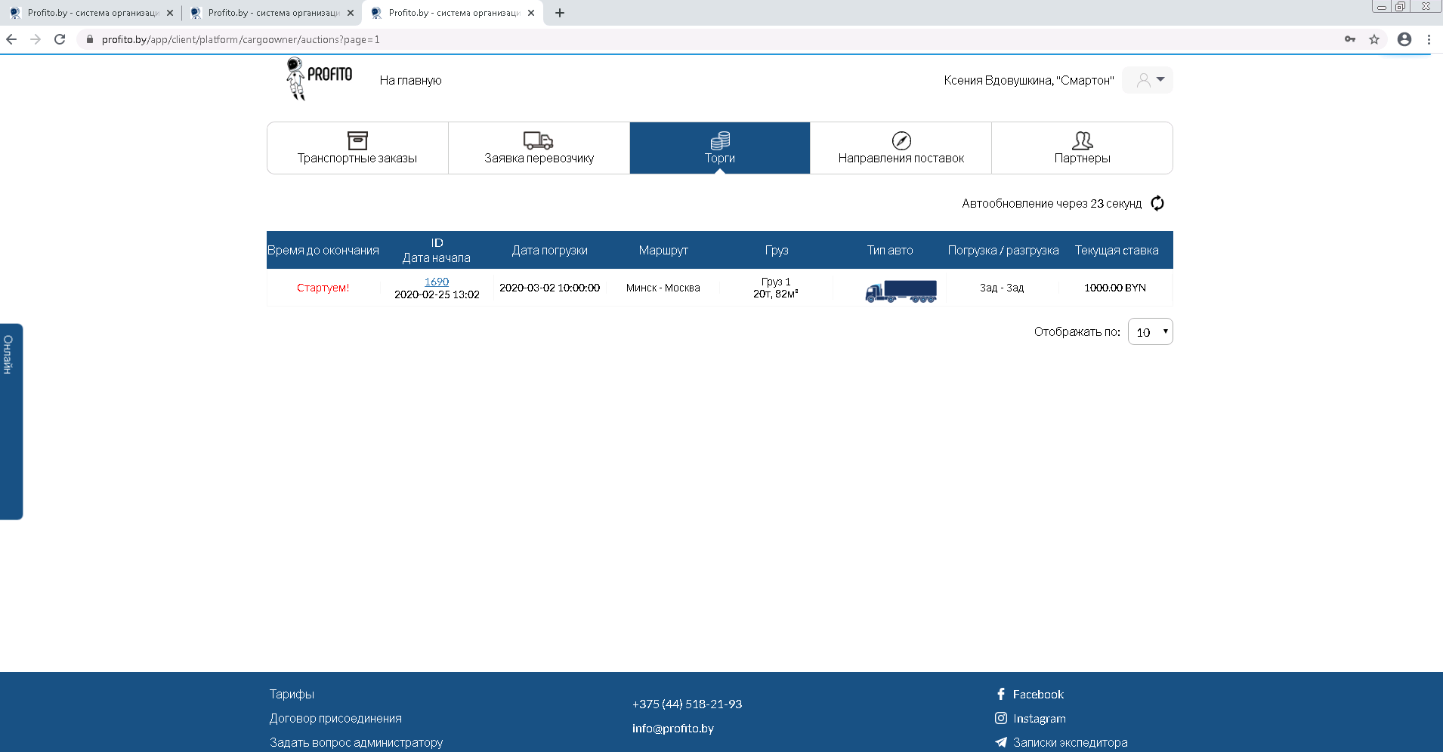Click the Profito astronaut logo
Screen dimensions: 1443x752
pyautogui.click(x=319, y=79)
